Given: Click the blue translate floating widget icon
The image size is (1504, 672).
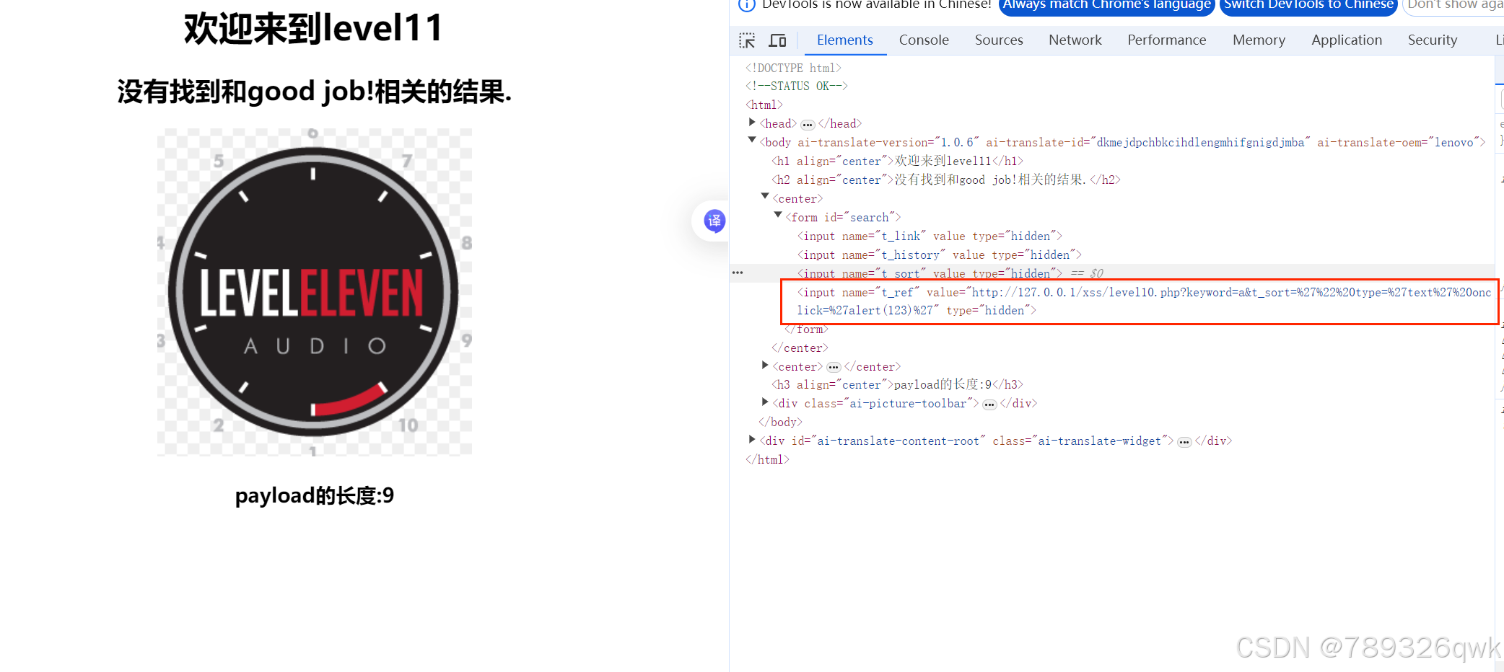Looking at the screenshot, I should (714, 221).
